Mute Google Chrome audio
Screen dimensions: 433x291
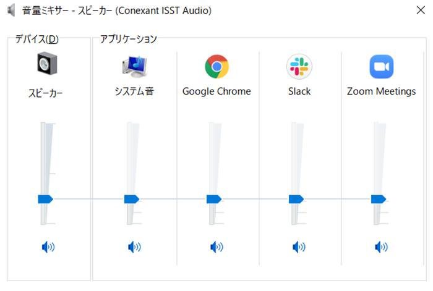(216, 247)
